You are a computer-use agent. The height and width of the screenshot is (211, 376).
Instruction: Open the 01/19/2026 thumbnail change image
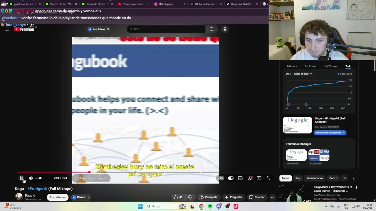coord(319,155)
